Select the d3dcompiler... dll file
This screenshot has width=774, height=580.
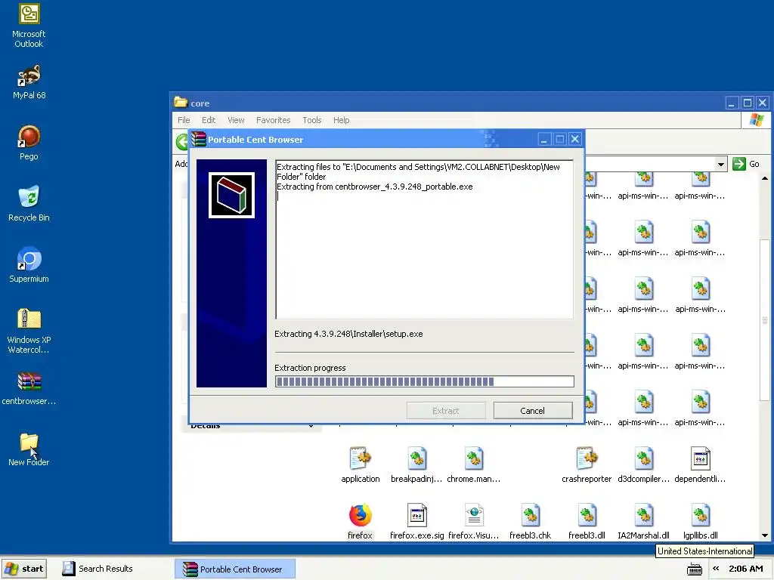tap(643, 465)
